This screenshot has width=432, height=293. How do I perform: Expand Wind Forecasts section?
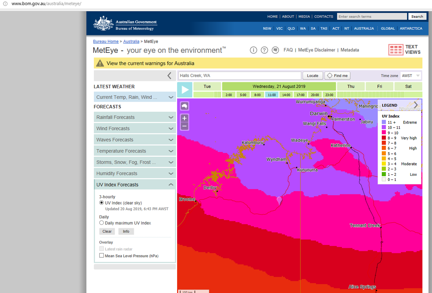135,129
